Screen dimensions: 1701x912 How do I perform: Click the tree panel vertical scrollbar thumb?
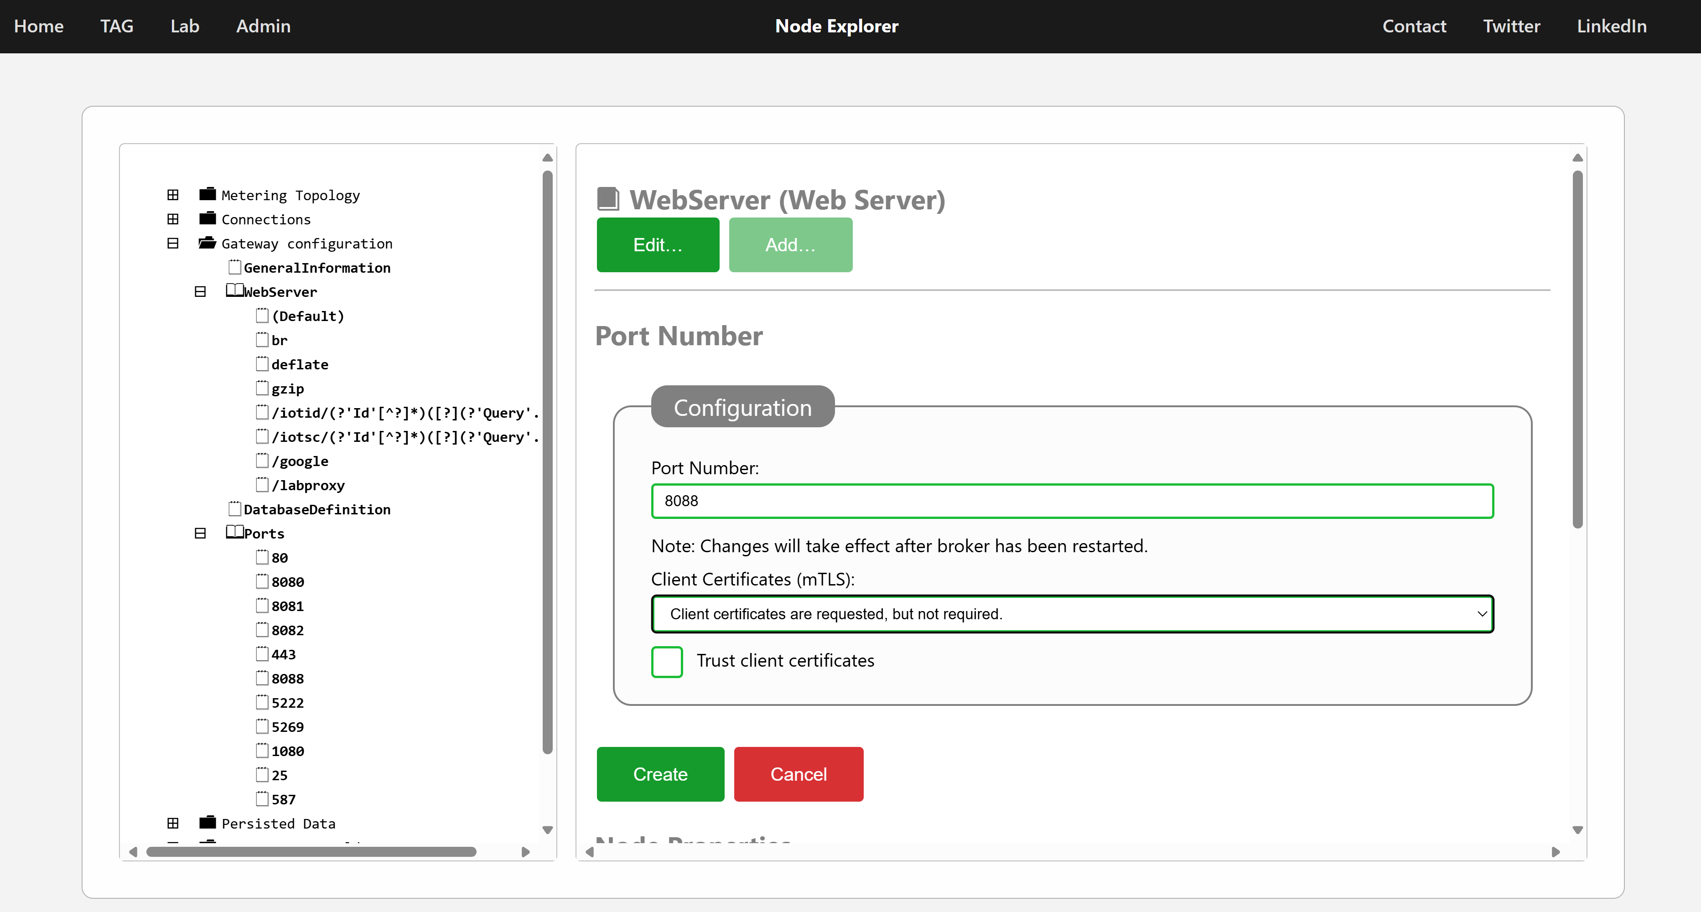click(x=547, y=462)
